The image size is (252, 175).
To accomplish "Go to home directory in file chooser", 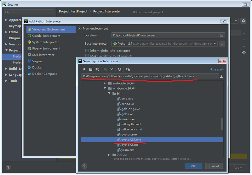I will [x=84, y=69].
